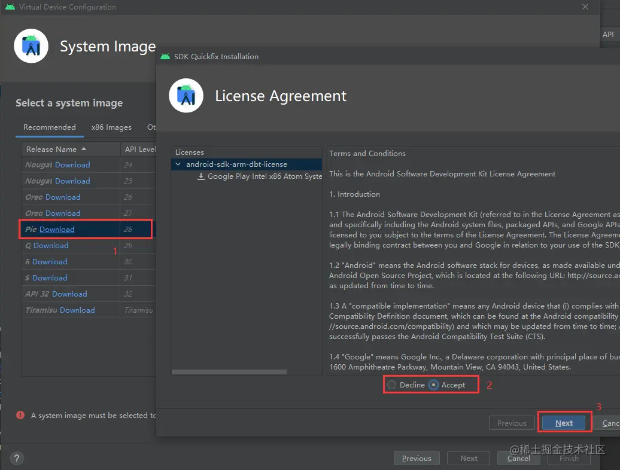The width and height of the screenshot is (620, 470).
Task: Download the API 32 system image
Action: [x=69, y=294]
